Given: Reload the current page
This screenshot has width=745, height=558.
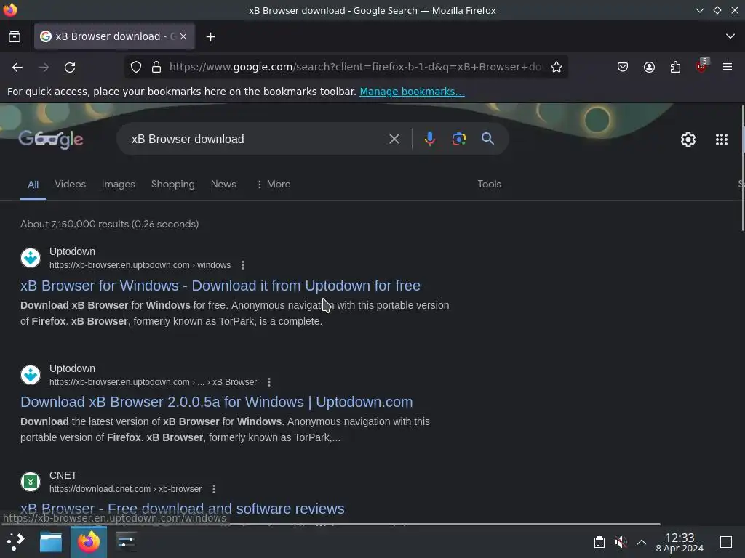Looking at the screenshot, I should (x=70, y=68).
